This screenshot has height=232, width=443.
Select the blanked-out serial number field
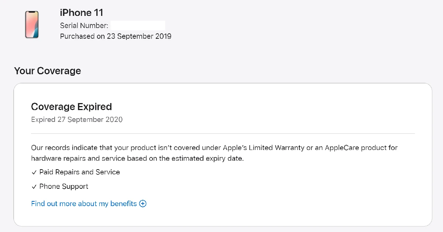point(138,25)
